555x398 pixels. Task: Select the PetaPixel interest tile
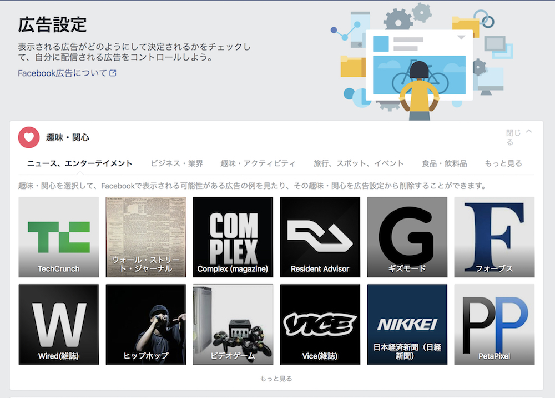coord(495,324)
